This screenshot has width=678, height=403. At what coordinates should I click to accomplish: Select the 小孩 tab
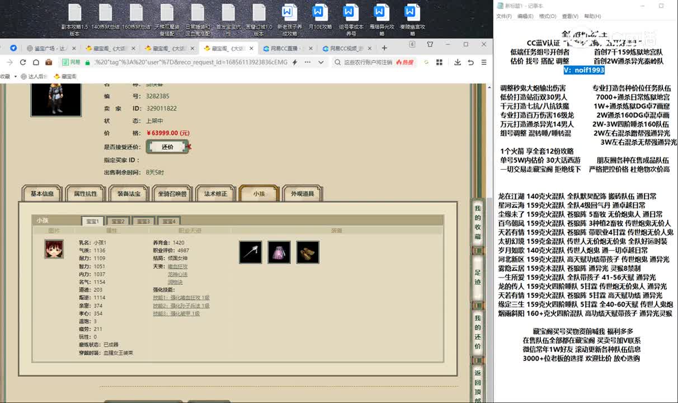point(259,194)
